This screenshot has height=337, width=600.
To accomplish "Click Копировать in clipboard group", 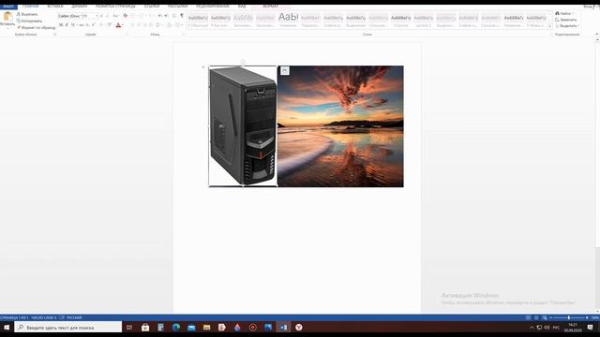I will pos(29,21).
